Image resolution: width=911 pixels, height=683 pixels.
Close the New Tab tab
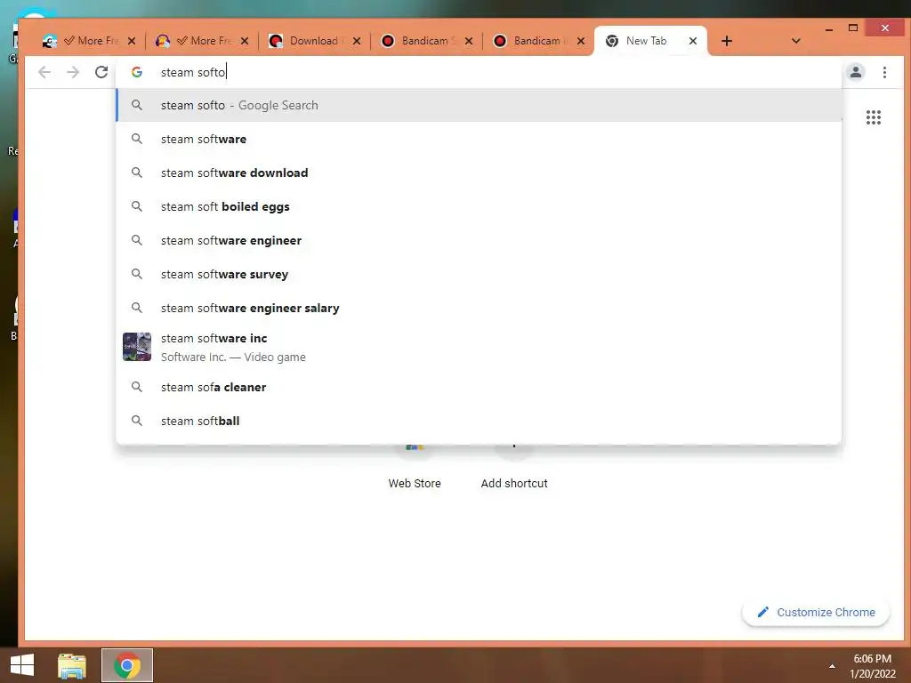(692, 41)
